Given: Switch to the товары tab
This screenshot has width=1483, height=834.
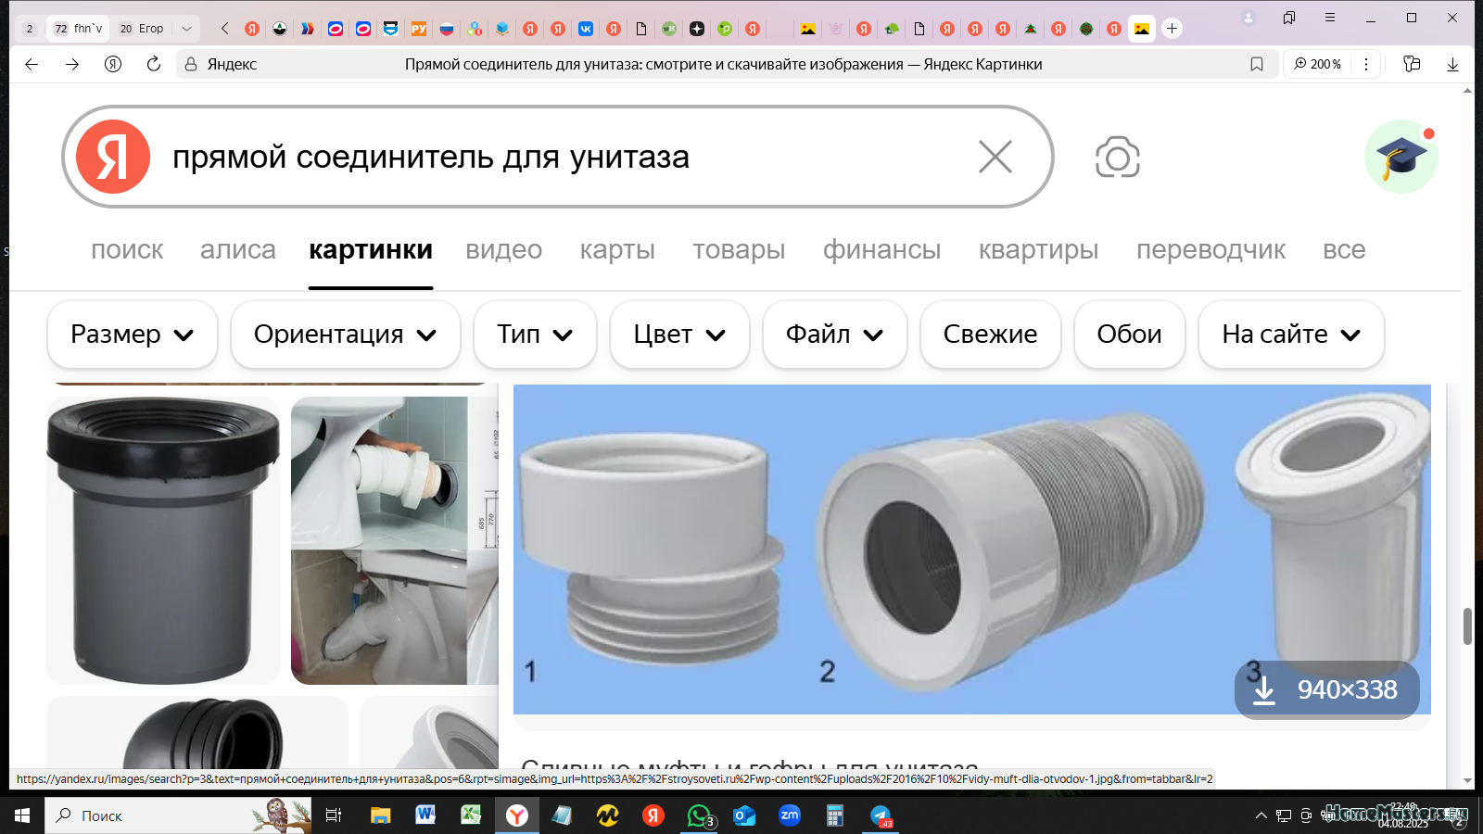Looking at the screenshot, I should (x=739, y=249).
